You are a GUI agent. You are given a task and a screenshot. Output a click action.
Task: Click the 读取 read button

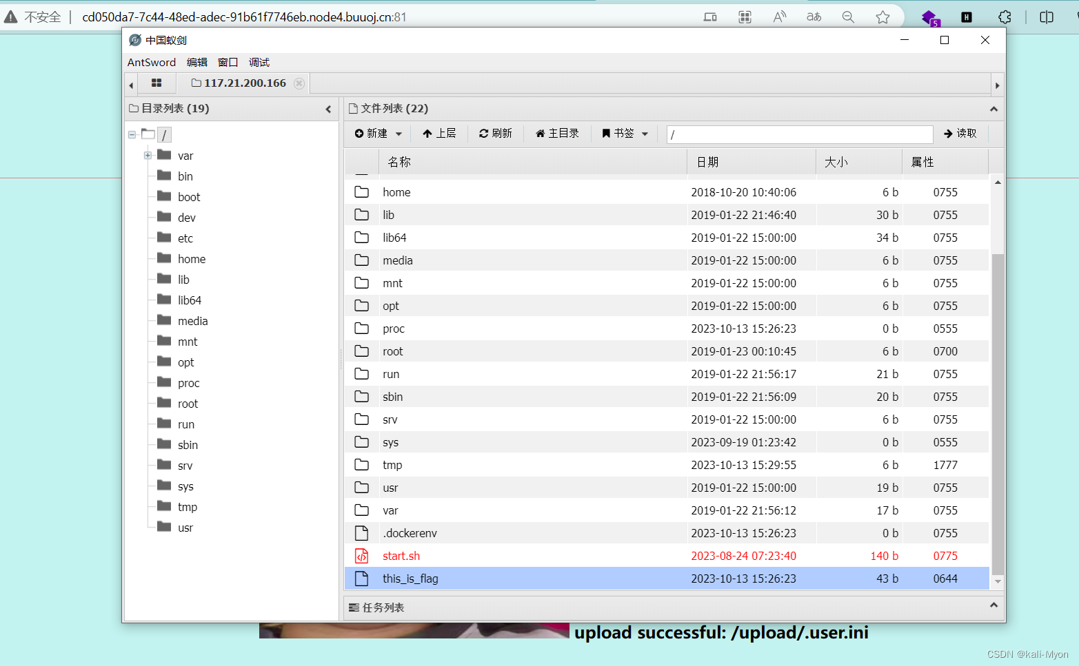click(x=960, y=134)
